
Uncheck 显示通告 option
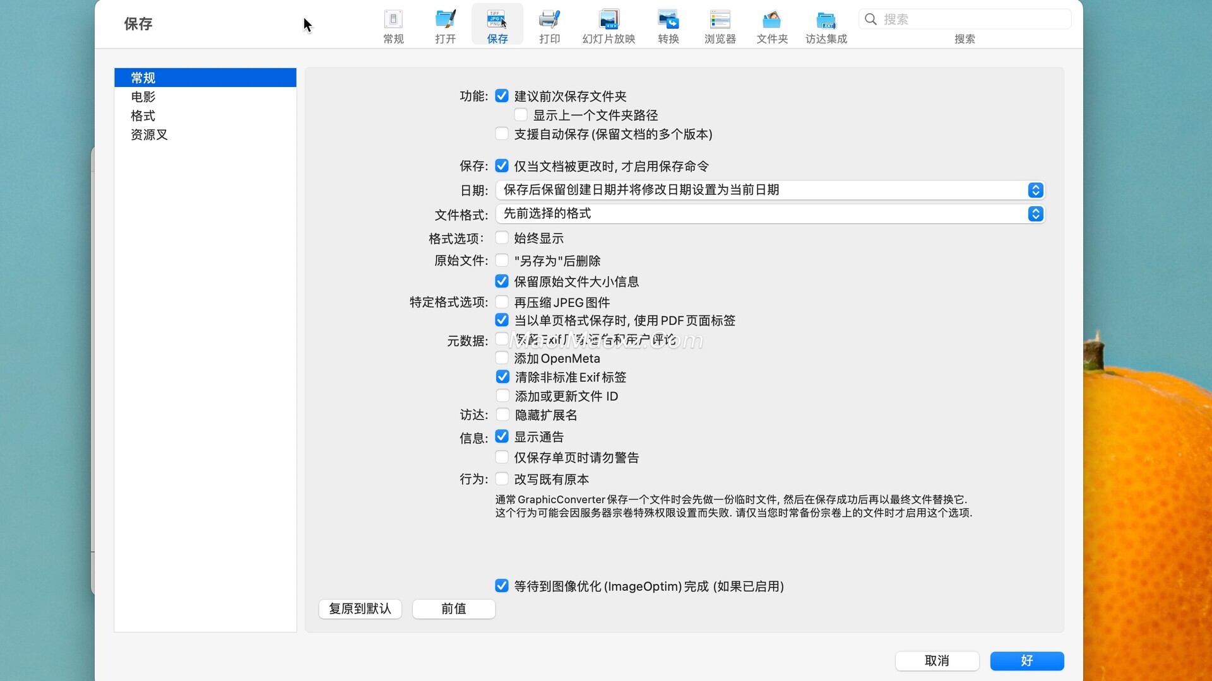click(502, 436)
